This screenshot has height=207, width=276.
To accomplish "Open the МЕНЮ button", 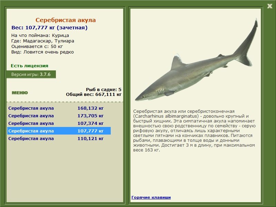I will [20, 93].
